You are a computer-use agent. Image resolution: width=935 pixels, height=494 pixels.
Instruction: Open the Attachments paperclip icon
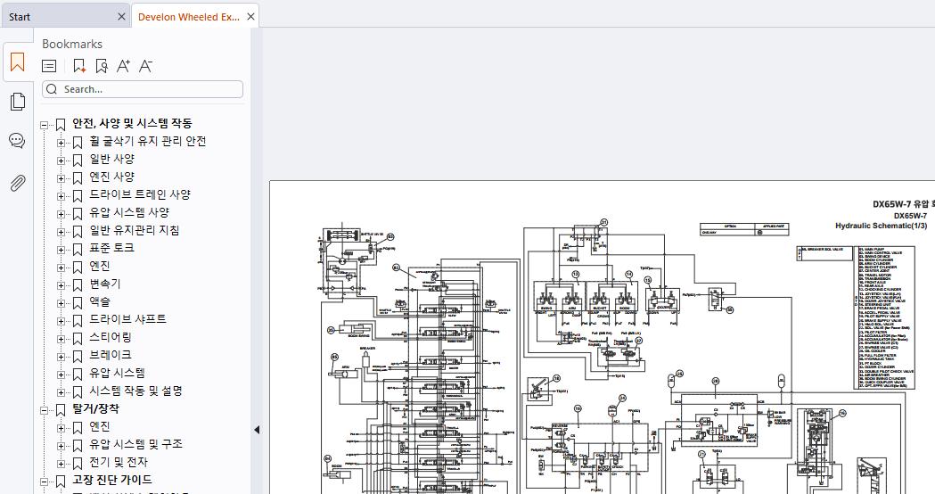pyautogui.click(x=17, y=183)
